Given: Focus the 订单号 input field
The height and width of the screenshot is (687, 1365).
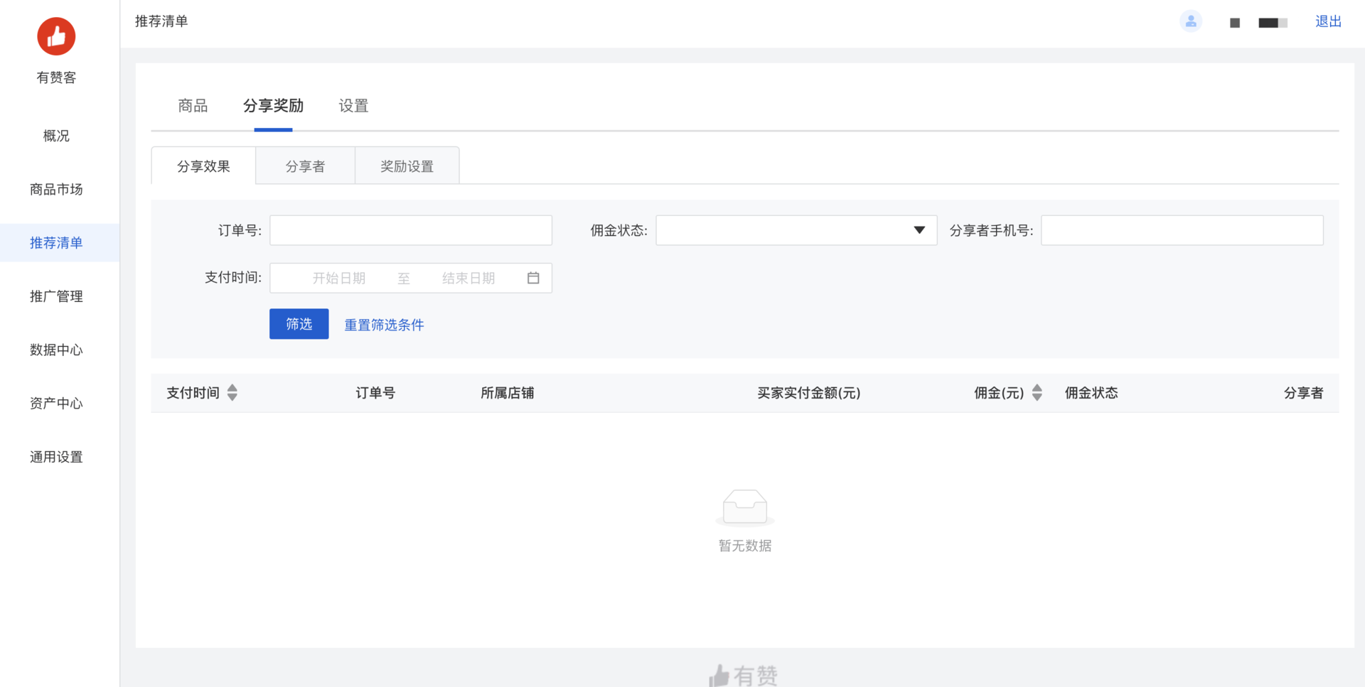Looking at the screenshot, I should [410, 230].
